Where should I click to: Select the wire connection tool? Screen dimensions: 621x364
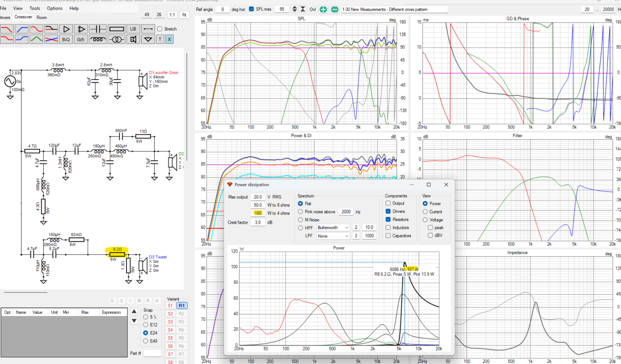tap(148, 29)
